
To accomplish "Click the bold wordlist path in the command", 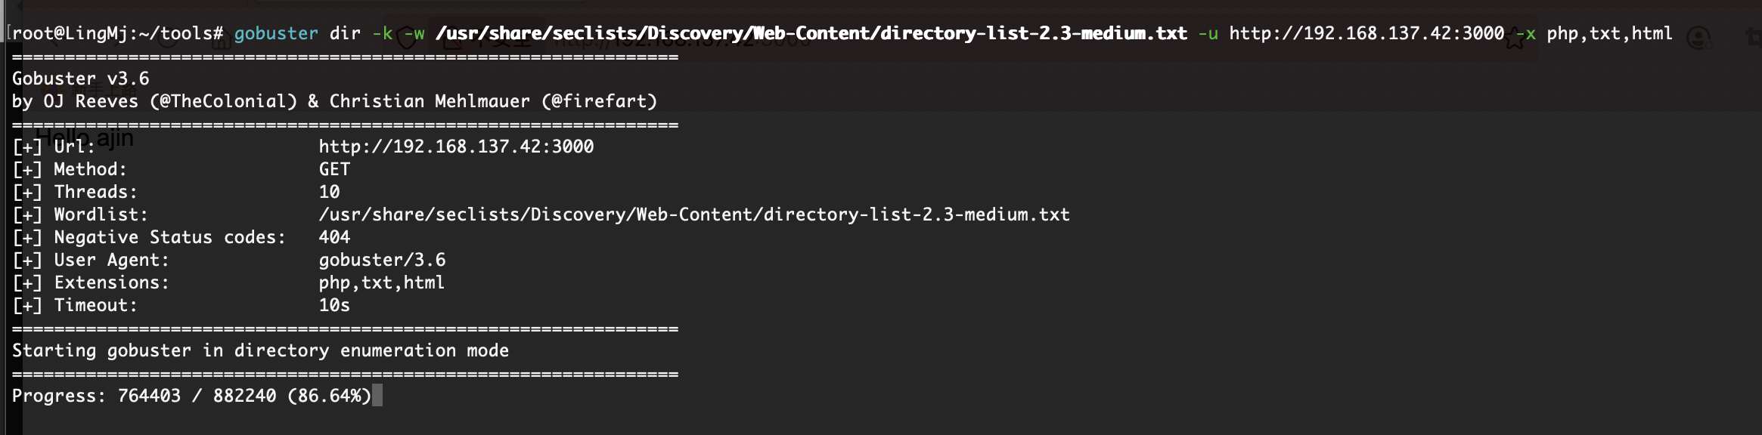I will (x=811, y=34).
